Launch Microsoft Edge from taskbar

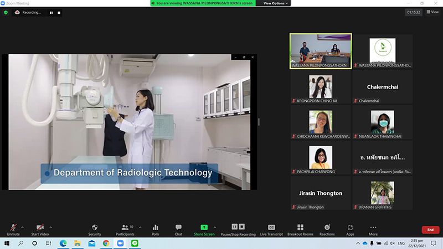click(x=63, y=243)
